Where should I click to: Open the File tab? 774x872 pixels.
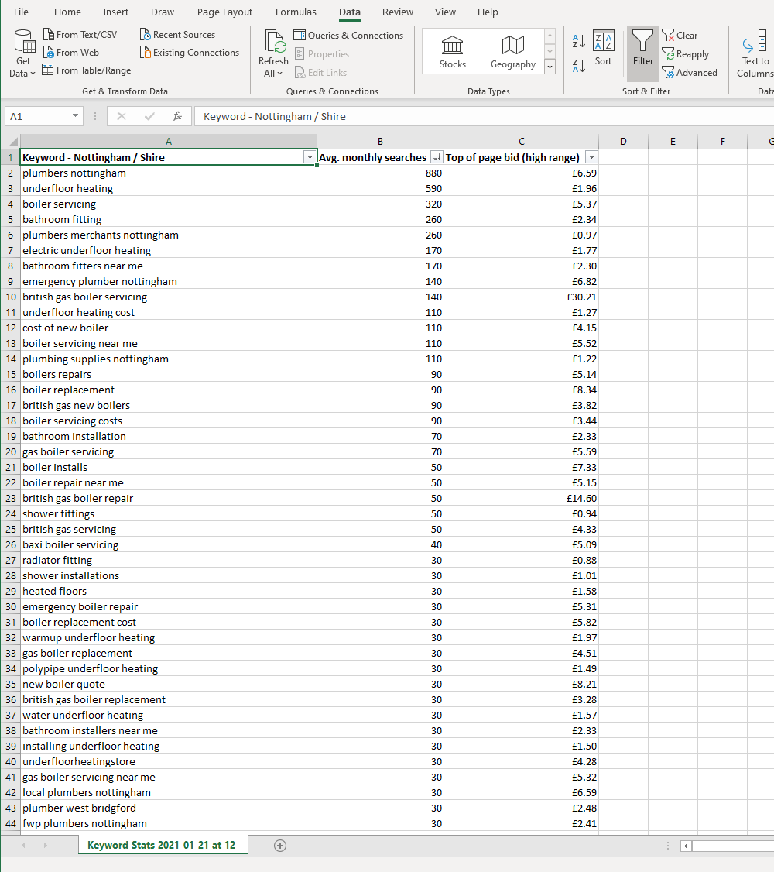point(21,12)
